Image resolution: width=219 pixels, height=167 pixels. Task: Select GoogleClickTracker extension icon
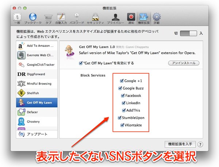coord(22,65)
